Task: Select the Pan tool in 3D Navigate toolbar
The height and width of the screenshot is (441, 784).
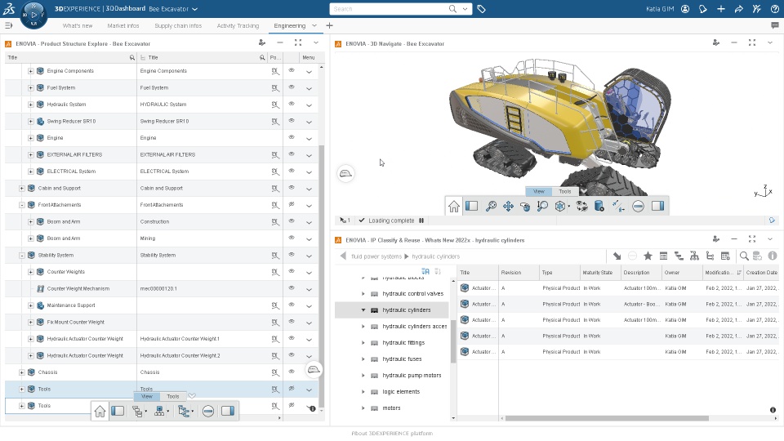Action: tap(508, 206)
